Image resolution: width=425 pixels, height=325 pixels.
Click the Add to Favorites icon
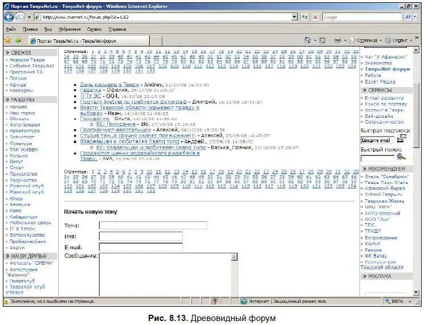pyautogui.click(x=19, y=40)
